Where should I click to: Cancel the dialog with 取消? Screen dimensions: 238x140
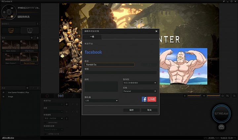point(149,110)
